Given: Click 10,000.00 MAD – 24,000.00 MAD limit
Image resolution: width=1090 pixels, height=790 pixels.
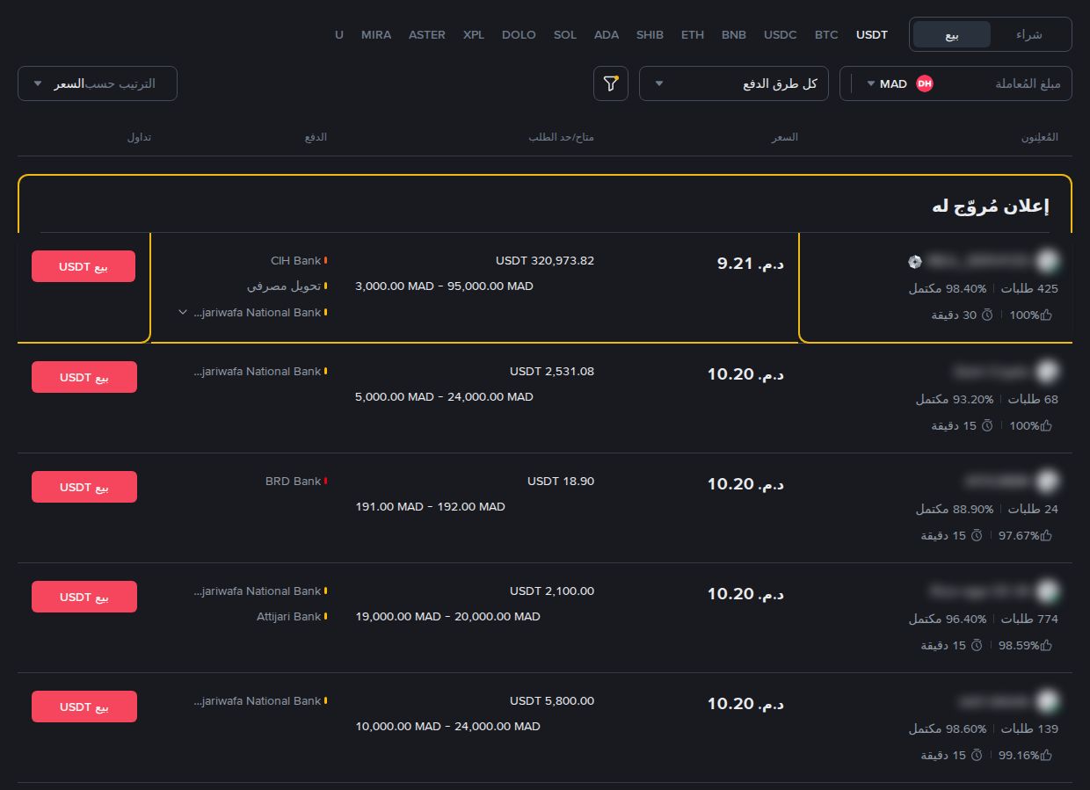Looking at the screenshot, I should tap(447, 726).
